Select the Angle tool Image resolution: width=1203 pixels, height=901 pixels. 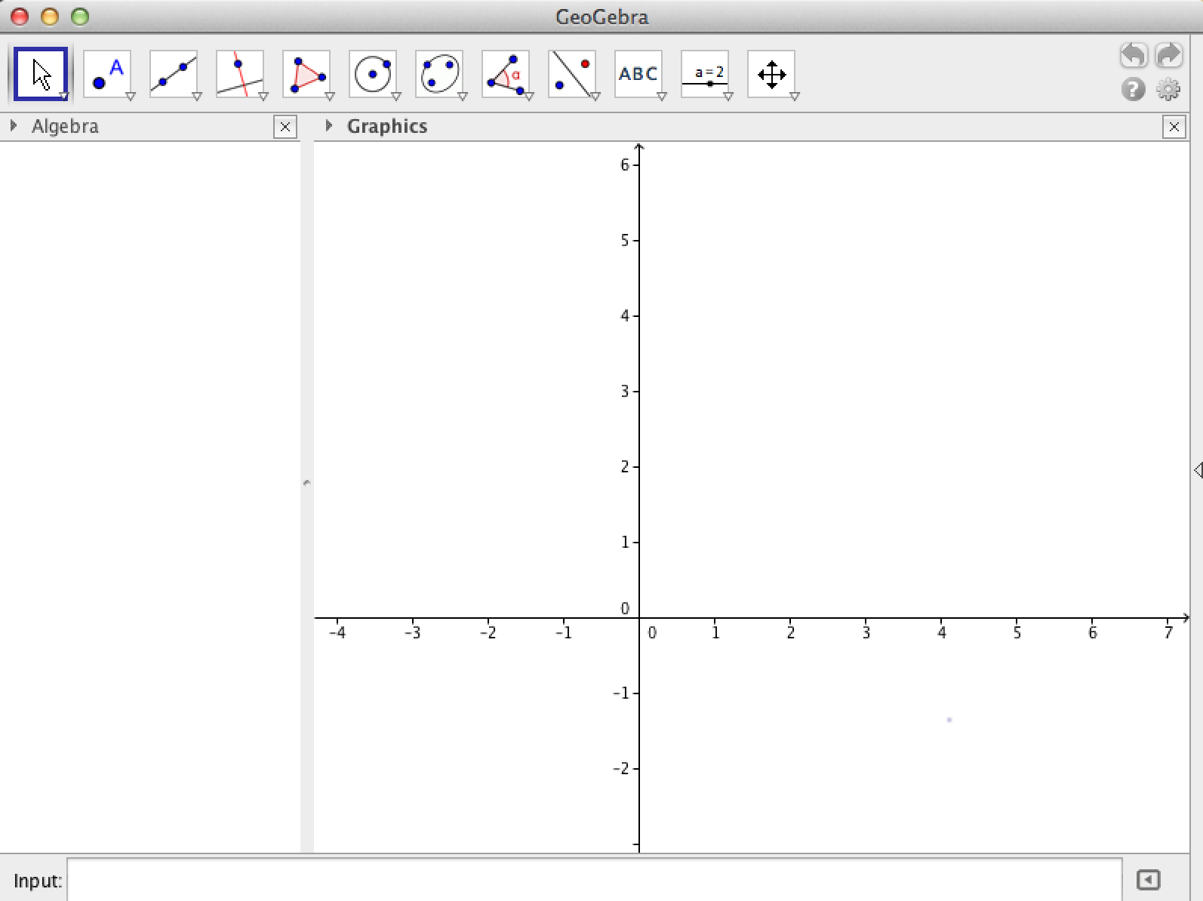[x=505, y=73]
